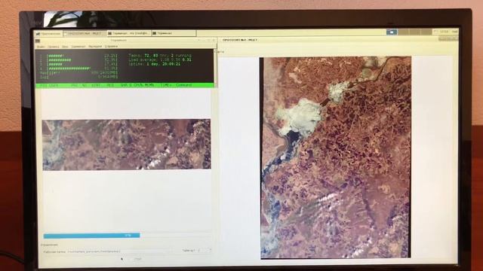
Task: Click the large satellite image in right window
Action: (336, 157)
